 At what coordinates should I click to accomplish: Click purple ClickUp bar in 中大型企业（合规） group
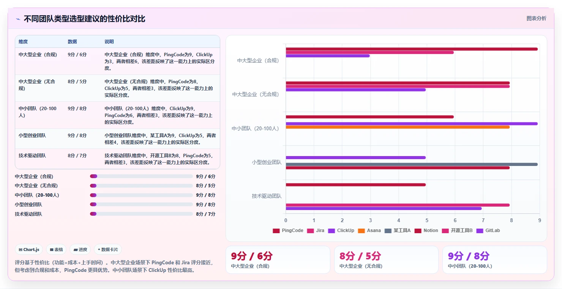tap(328, 56)
